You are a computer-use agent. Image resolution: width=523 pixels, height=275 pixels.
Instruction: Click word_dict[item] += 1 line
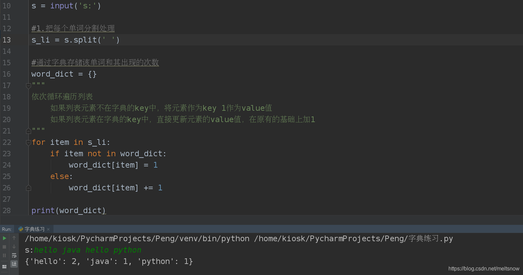(x=116, y=188)
